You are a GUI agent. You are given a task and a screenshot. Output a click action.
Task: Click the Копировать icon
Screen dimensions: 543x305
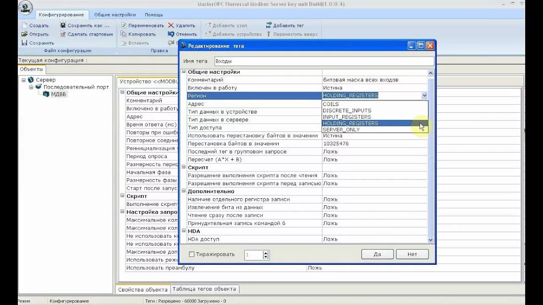(x=124, y=34)
